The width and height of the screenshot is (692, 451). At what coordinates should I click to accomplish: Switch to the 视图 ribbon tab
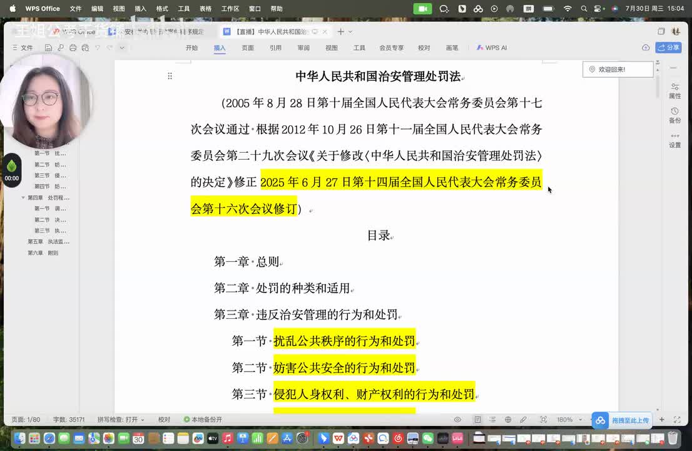(x=332, y=48)
